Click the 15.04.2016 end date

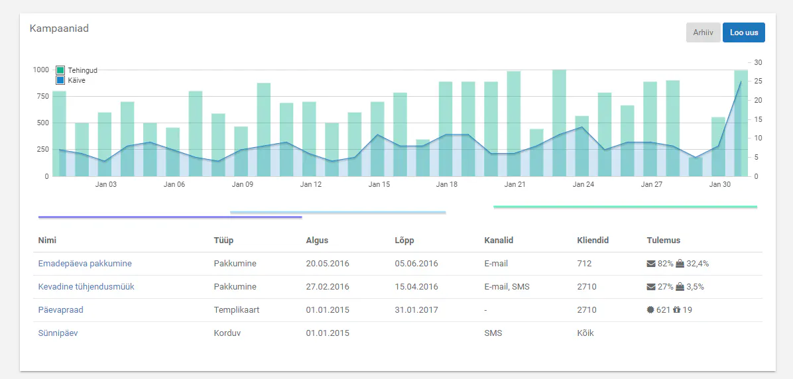click(x=417, y=286)
